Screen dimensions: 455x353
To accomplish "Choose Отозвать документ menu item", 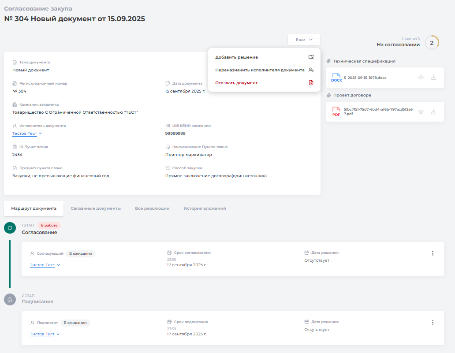I will (236, 83).
